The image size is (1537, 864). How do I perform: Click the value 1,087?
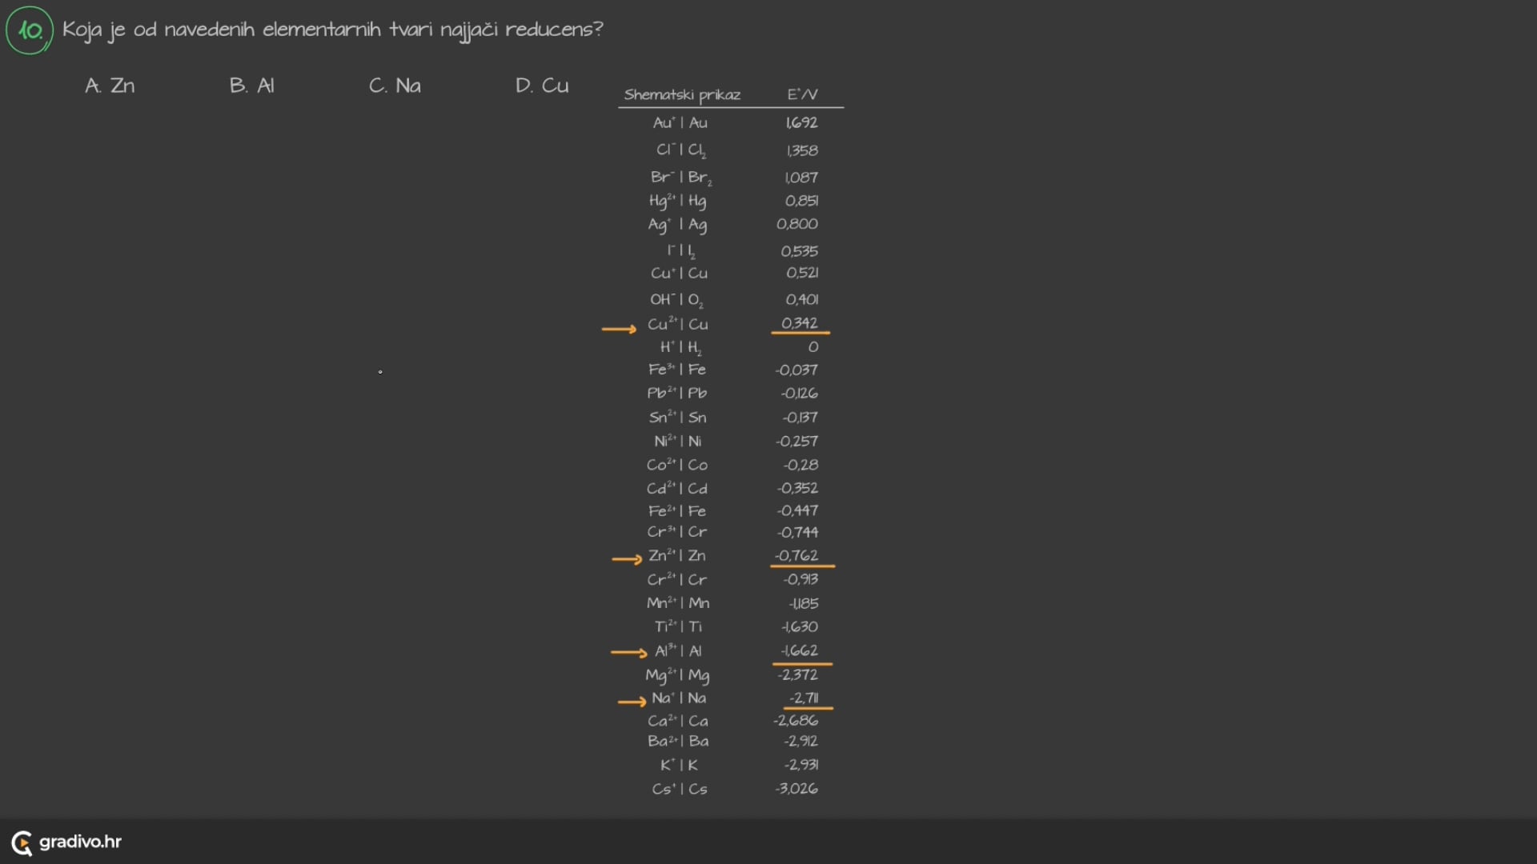click(801, 178)
